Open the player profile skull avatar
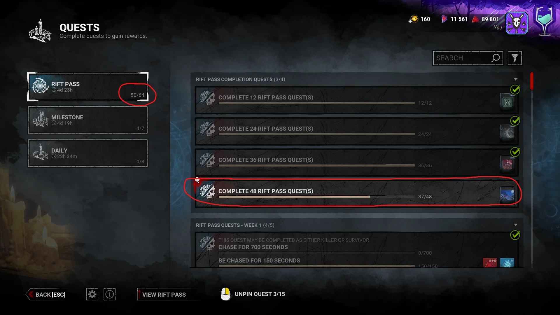The width and height of the screenshot is (560, 315). coord(517,23)
